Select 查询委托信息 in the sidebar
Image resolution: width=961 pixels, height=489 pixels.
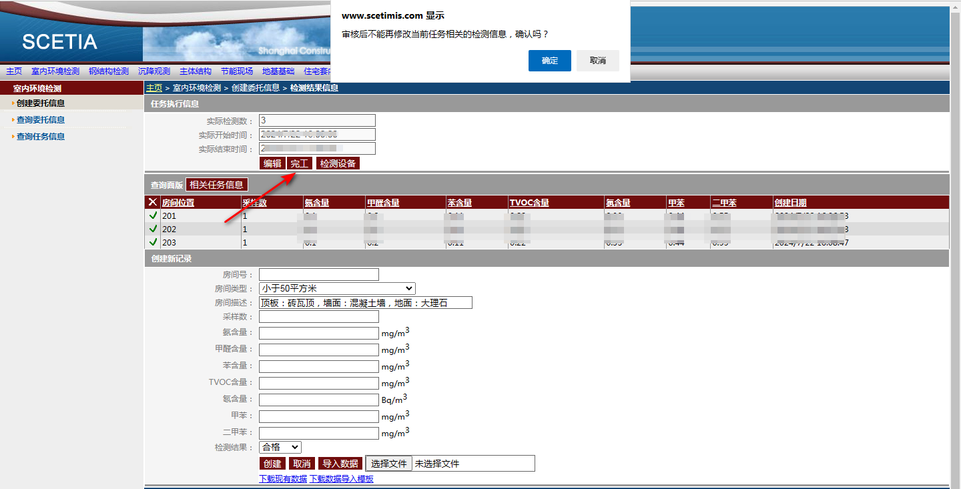point(41,120)
